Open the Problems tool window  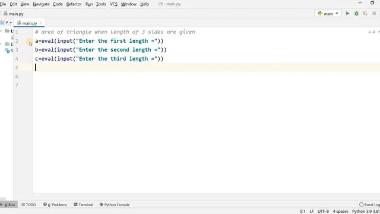55,204
